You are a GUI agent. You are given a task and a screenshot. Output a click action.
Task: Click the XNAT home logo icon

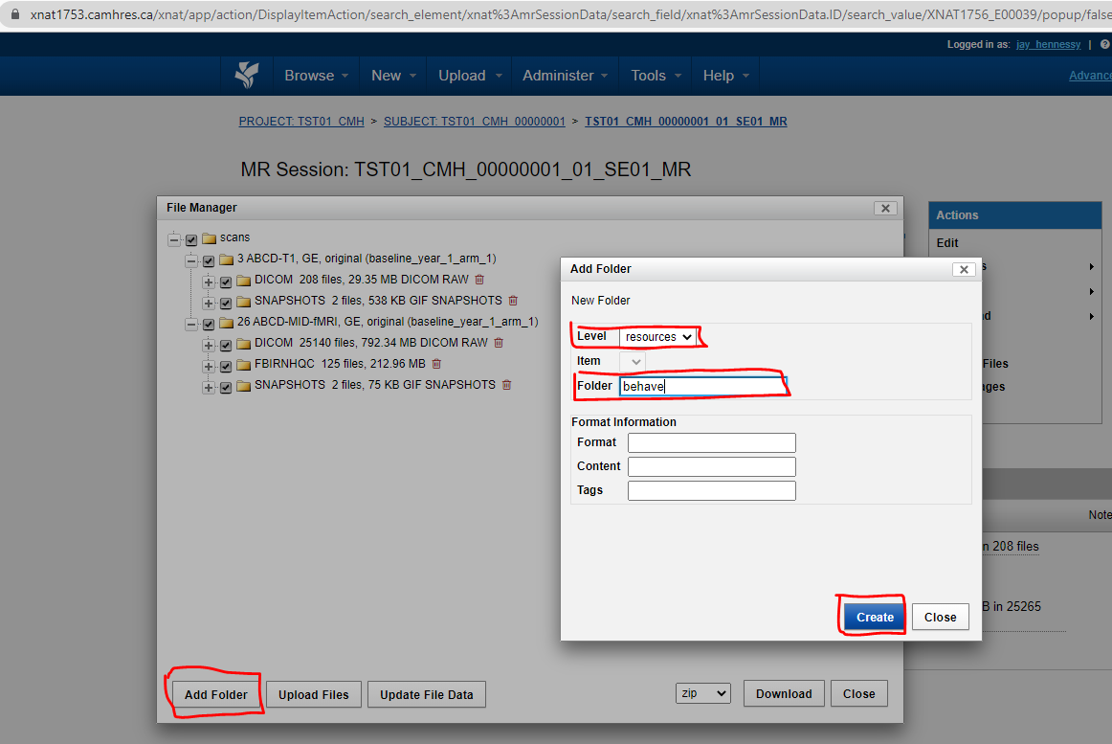246,75
